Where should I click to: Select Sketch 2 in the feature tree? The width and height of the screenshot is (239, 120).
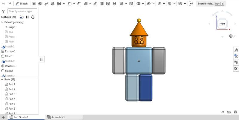pyautogui.click(x=10, y=61)
